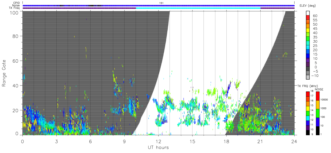Click the Range Gate tick label '100'
331x153 pixels.
pos(14,12)
